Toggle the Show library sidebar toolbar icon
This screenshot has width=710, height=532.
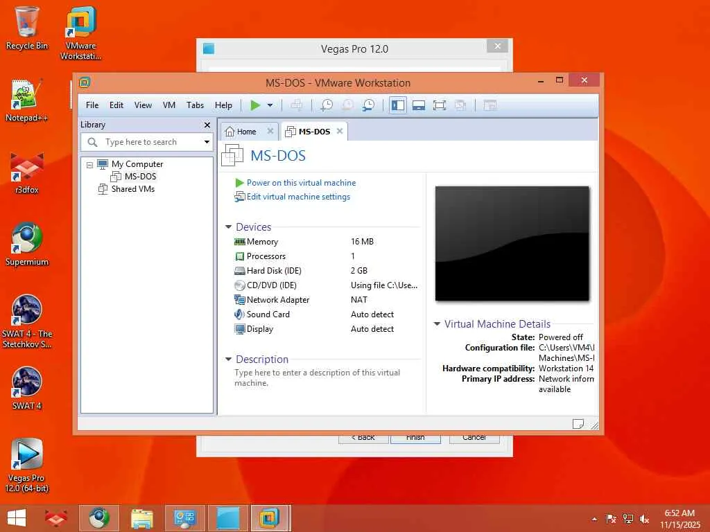pyautogui.click(x=397, y=105)
